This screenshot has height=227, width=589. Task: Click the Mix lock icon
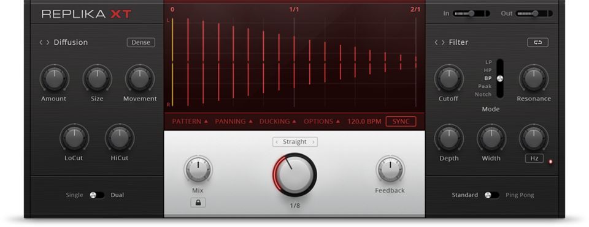coord(198,203)
